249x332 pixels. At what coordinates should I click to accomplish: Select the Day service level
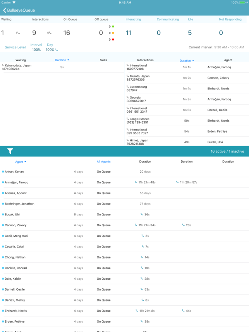pos(50,47)
